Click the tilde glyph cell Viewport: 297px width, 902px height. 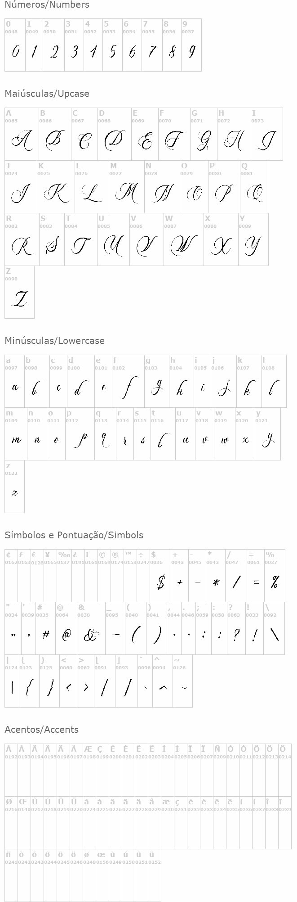coord(182,681)
